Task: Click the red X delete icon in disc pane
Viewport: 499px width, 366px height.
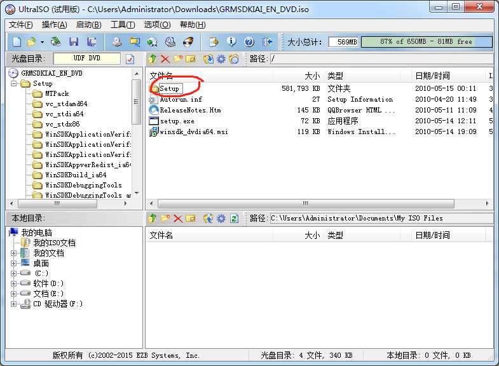Action: click(x=165, y=59)
